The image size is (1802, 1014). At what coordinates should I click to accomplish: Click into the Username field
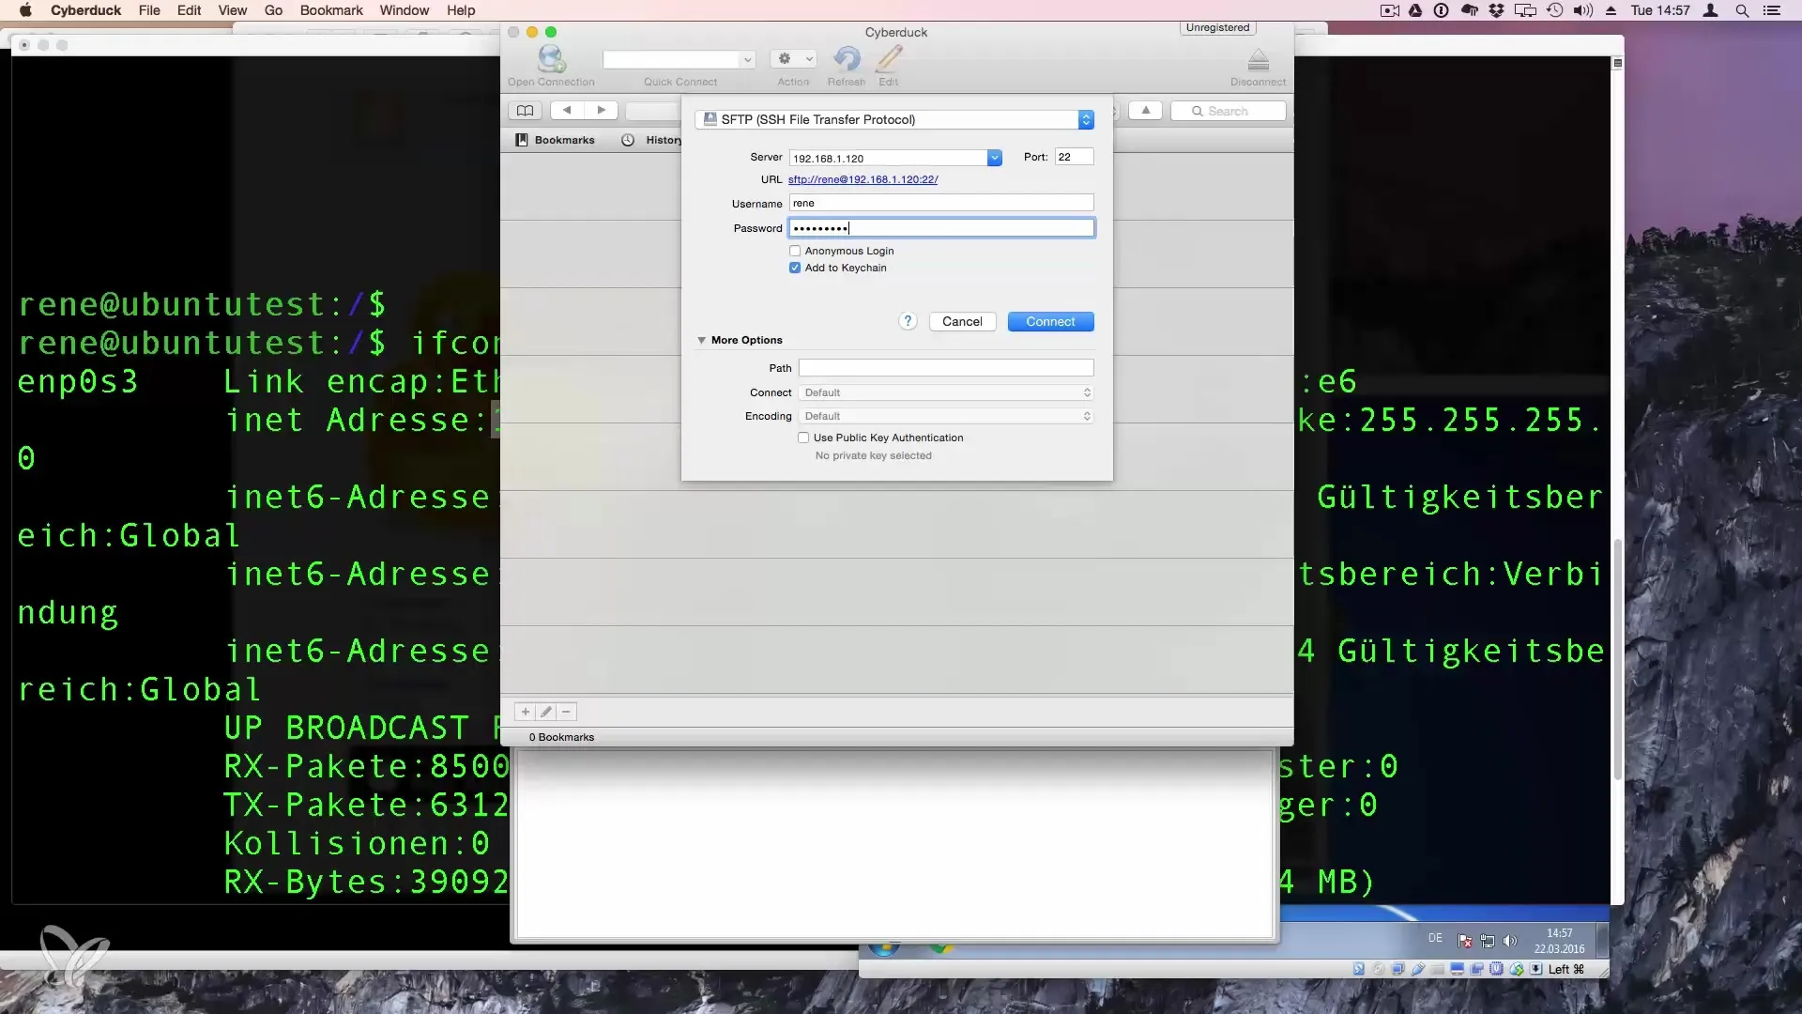[941, 203]
